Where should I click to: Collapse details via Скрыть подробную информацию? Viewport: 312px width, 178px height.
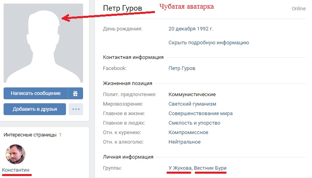tap(209, 42)
